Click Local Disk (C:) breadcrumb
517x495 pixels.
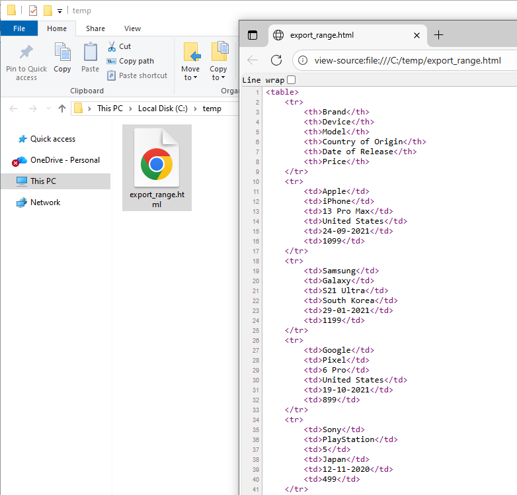(x=163, y=109)
